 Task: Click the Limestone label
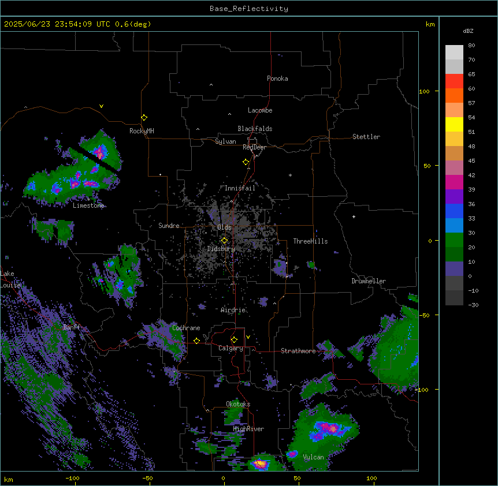(x=88, y=205)
